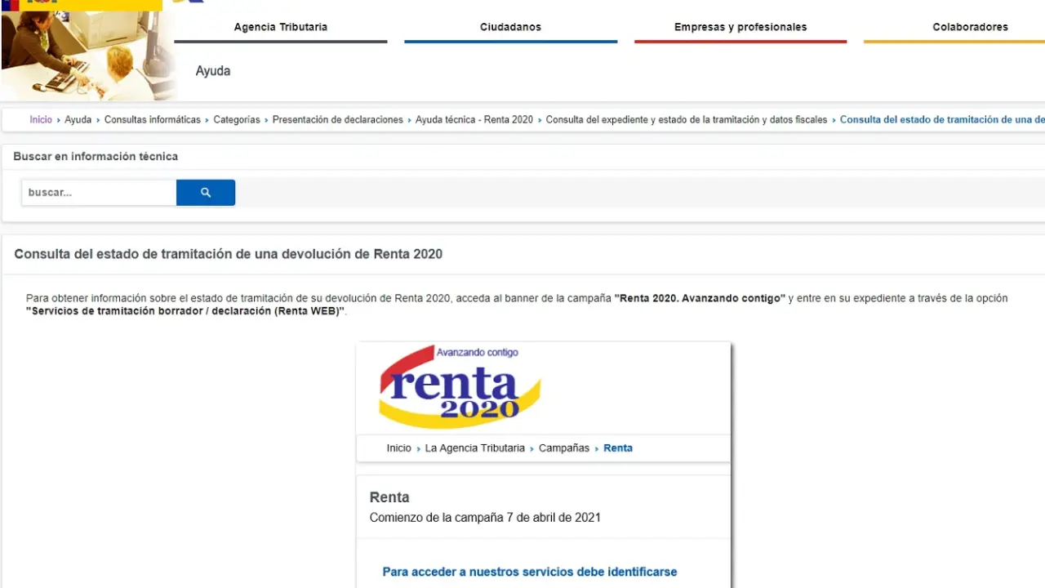Image resolution: width=1045 pixels, height=588 pixels.
Task: Click La Agencia Tributaria banner breadcrumb
Action: click(474, 448)
